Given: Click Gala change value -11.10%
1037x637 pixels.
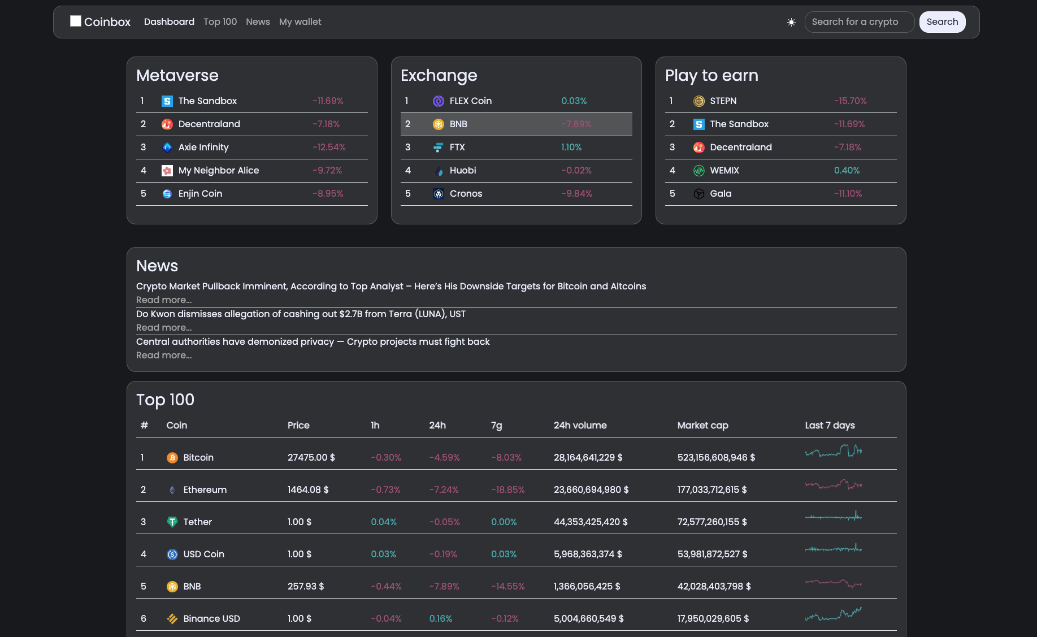Looking at the screenshot, I should coord(848,194).
